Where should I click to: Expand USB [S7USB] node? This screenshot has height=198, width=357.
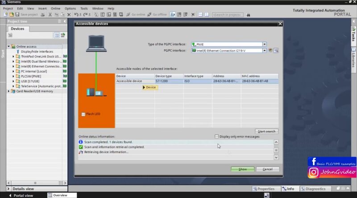tap(13, 81)
